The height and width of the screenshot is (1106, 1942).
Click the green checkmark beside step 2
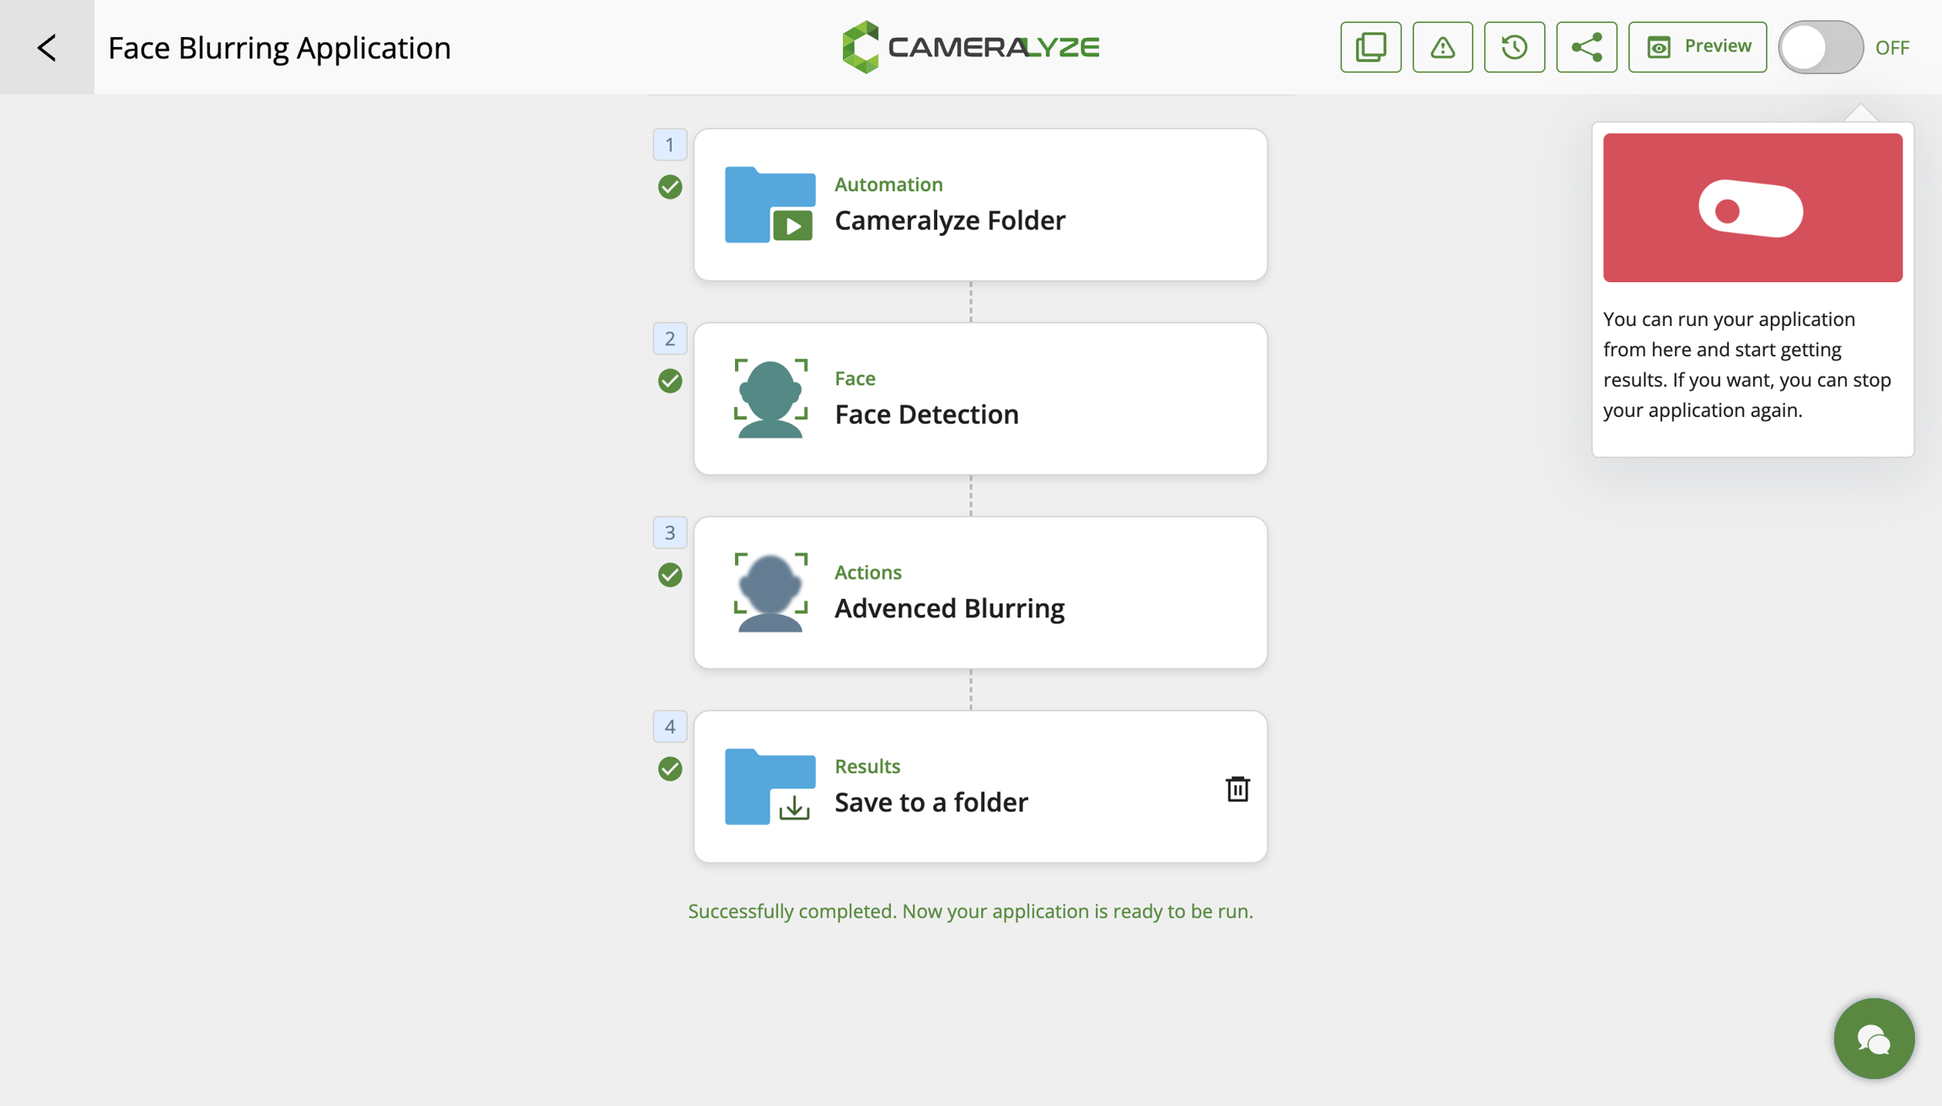click(670, 381)
